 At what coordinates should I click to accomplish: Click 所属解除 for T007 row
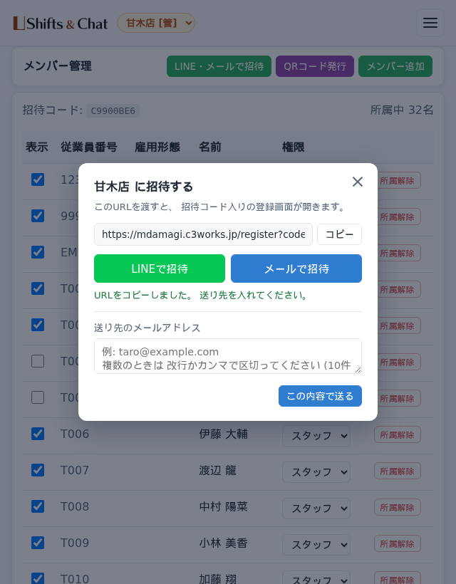(397, 471)
